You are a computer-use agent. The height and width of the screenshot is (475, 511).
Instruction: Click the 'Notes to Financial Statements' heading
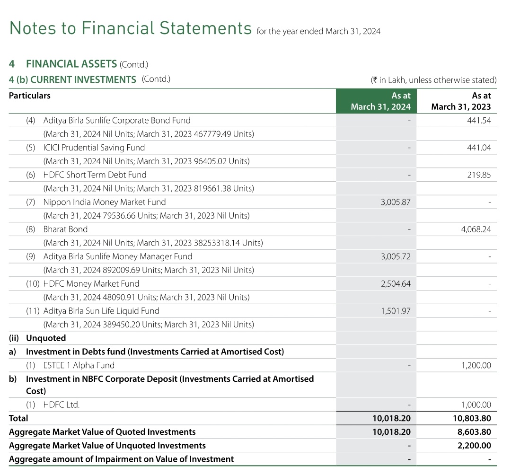pos(131,28)
